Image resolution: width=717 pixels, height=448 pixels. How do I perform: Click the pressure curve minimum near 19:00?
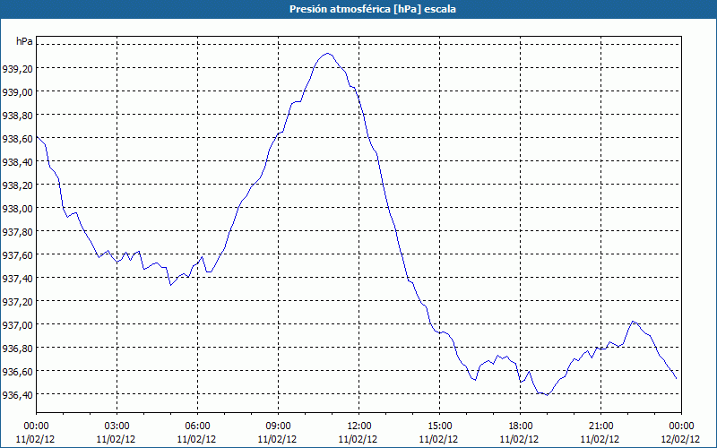click(x=547, y=395)
